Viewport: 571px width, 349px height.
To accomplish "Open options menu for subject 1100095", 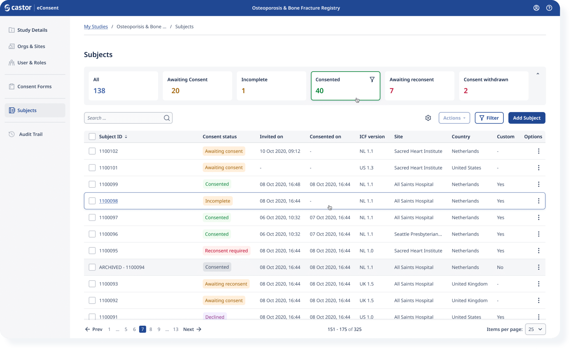I will click(x=539, y=251).
